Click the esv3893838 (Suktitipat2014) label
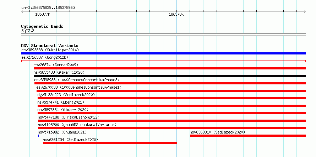316x157 pixels. 50,50
